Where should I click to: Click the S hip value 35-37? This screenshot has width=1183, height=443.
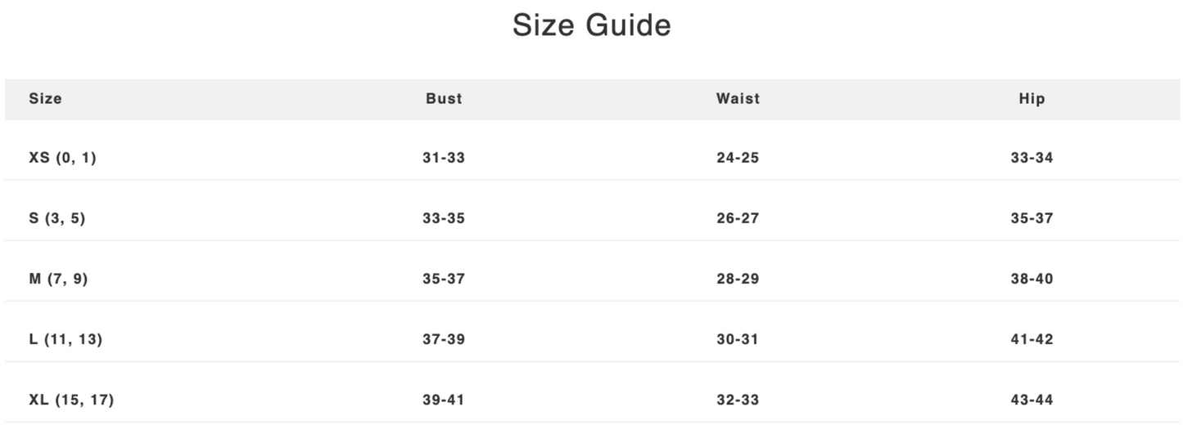1032,218
